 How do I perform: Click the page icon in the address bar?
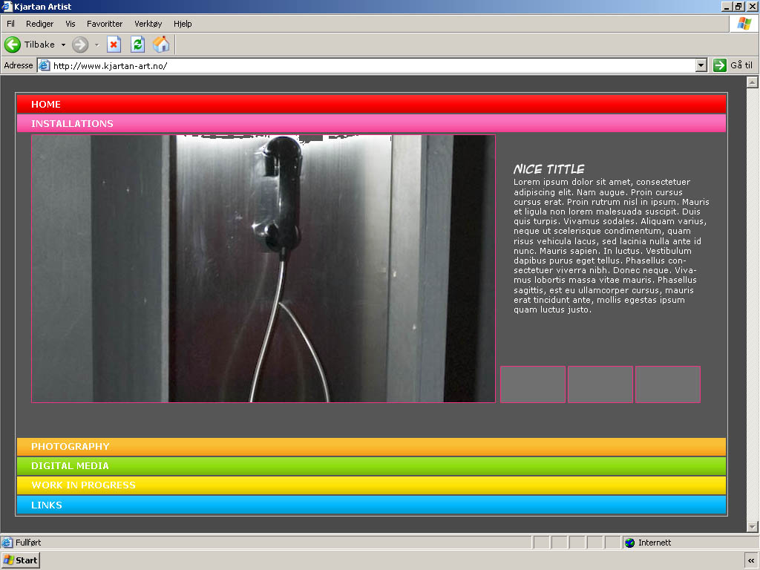44,65
